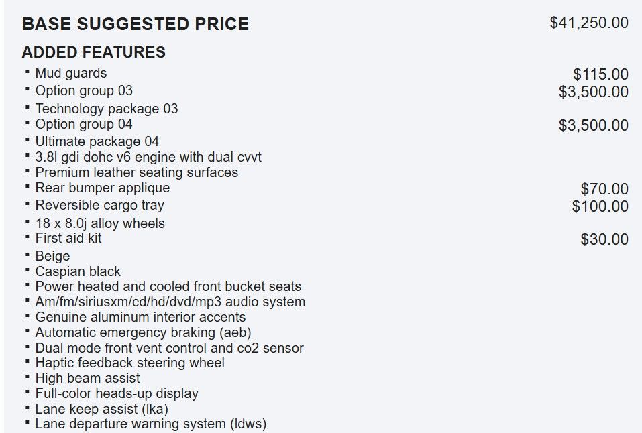Select the Option group 04 item
This screenshot has height=433, width=642.
[x=84, y=124]
